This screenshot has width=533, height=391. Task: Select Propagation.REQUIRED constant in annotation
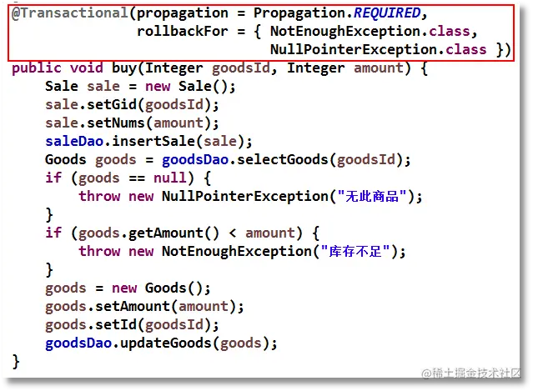337,13
